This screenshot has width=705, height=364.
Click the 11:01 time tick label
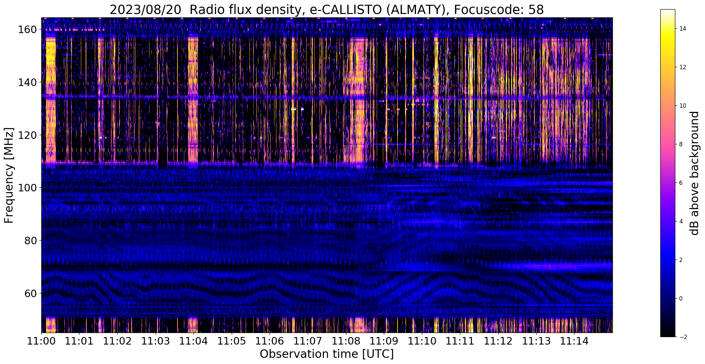pos(80,340)
